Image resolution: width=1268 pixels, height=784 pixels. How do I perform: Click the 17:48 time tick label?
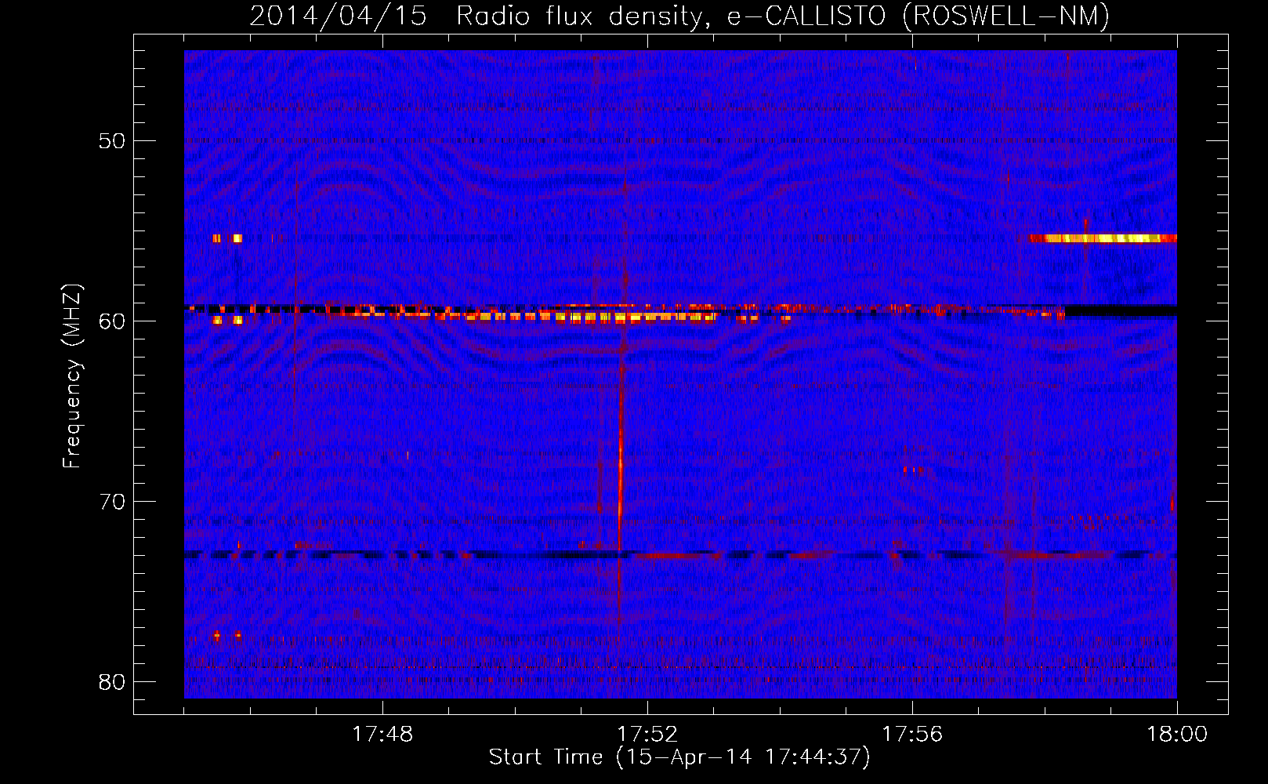click(382, 735)
